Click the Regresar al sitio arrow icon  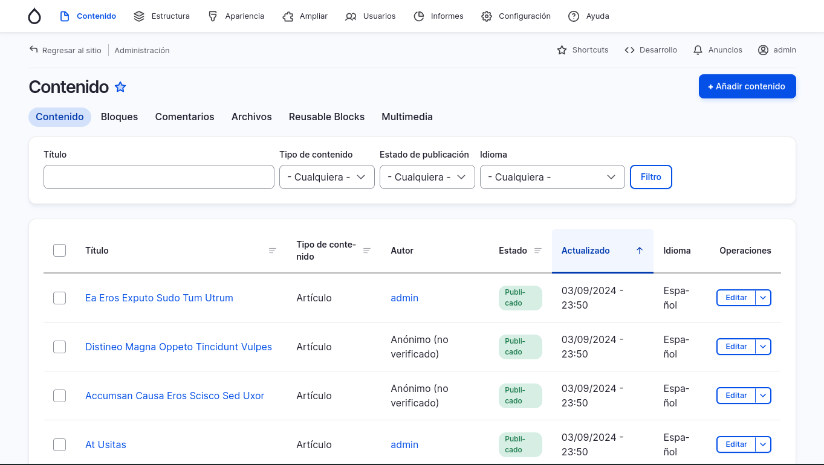34,50
